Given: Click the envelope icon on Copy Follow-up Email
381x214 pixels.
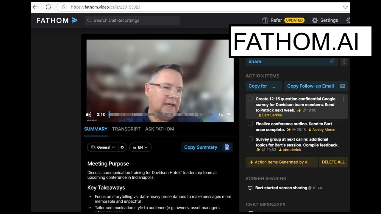Looking at the screenshot, I should (342, 86).
